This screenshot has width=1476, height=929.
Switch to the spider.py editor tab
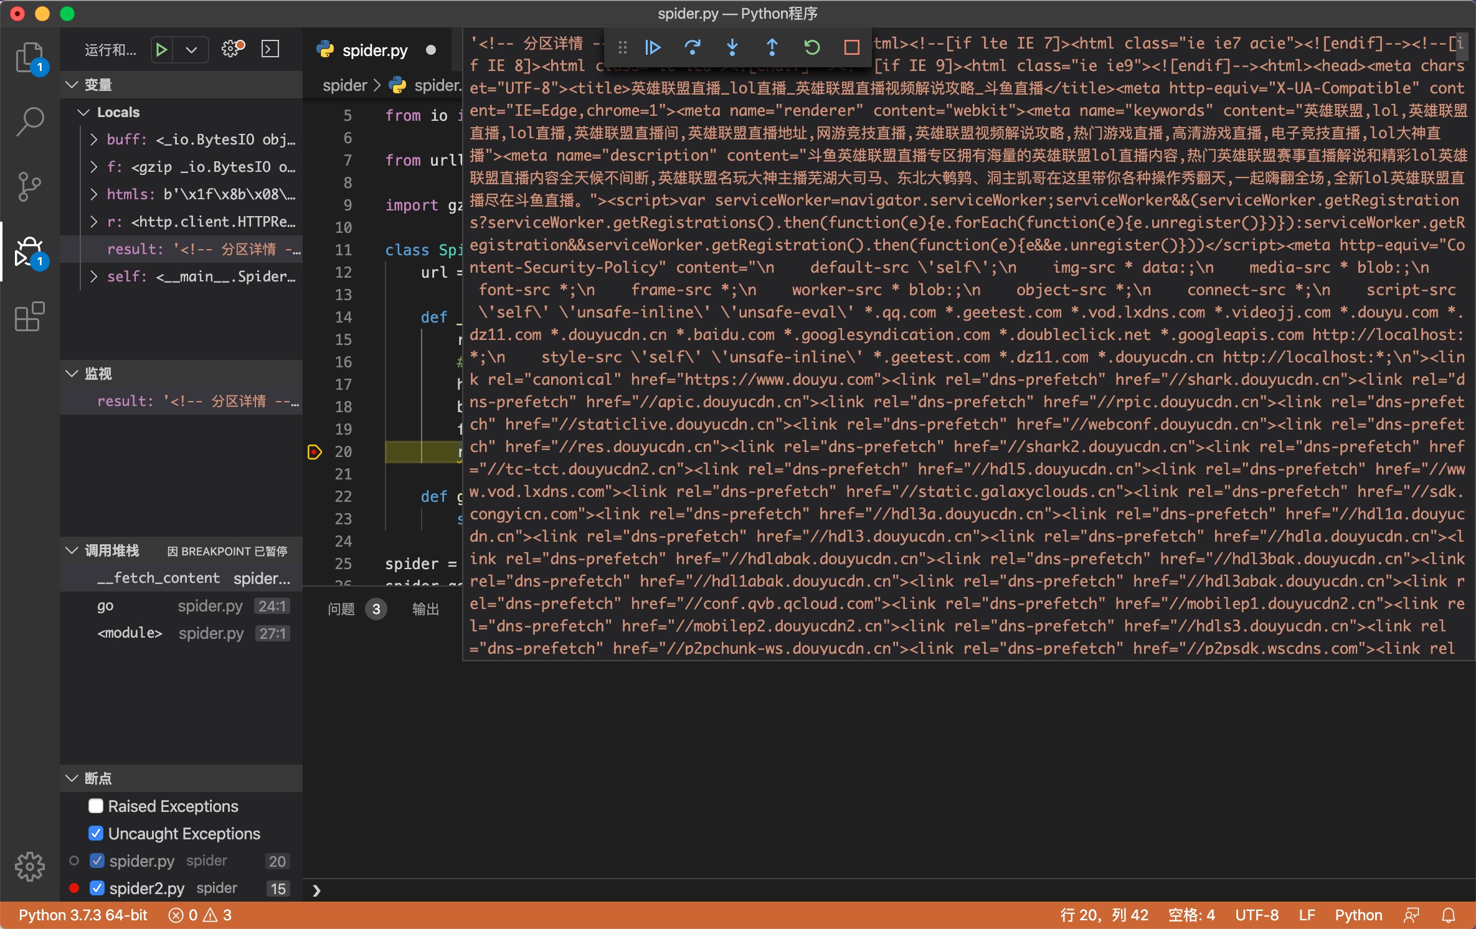376,50
